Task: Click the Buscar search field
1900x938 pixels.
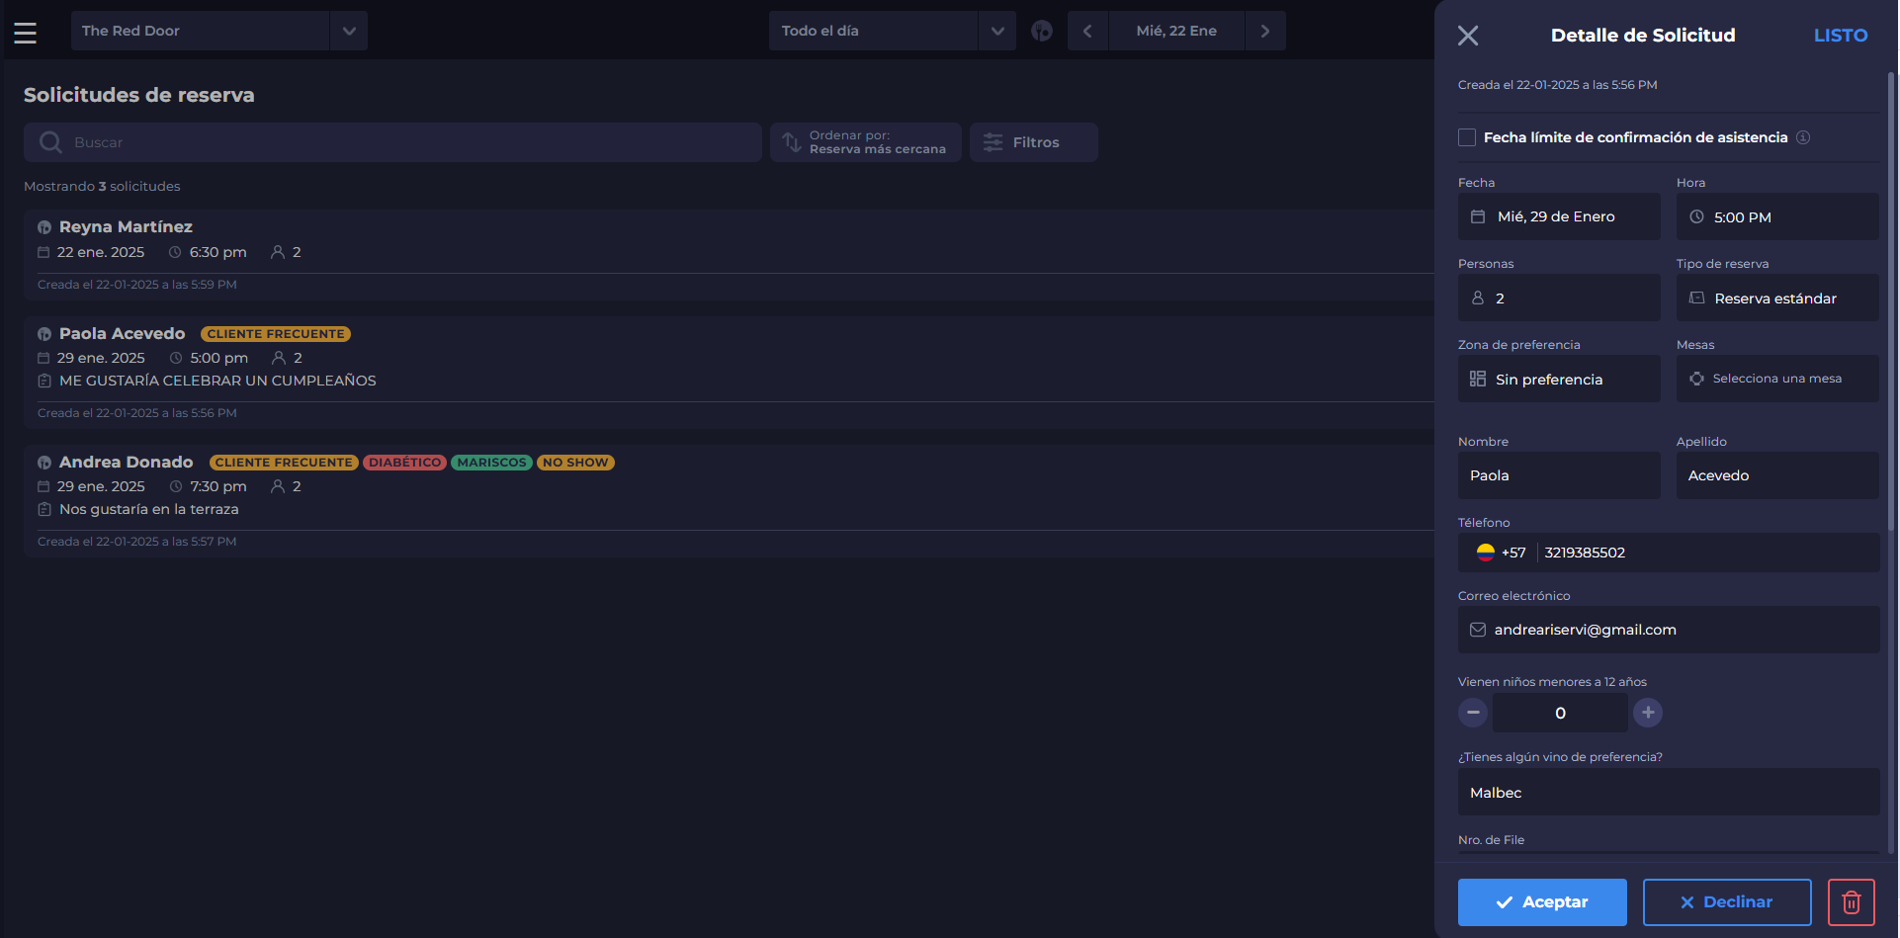Action: coord(392,142)
